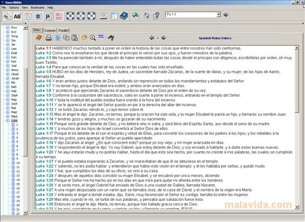Image resolution: width=305 pixels, height=222 pixels.
Task: Click inside the Ps 1:1 reference field
Action: point(191,14)
